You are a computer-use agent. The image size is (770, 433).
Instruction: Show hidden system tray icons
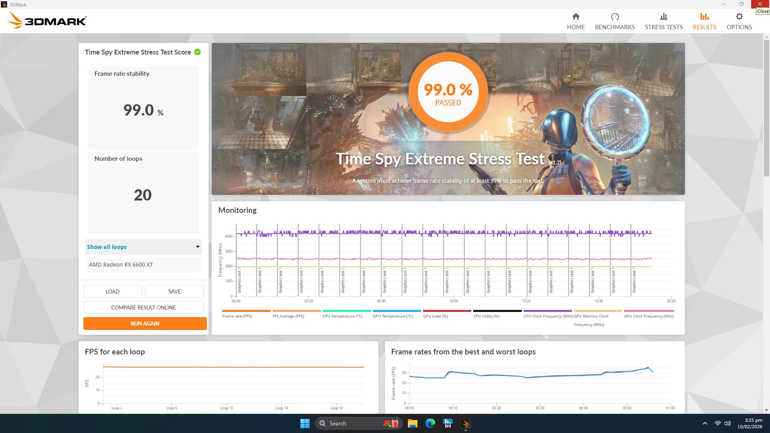pos(705,423)
